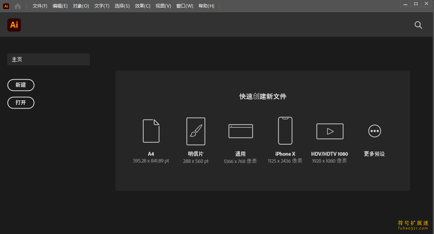This screenshot has height=234, width=434.
Task: Expand the 窗口(W) menu
Action: pyautogui.click(x=185, y=6)
